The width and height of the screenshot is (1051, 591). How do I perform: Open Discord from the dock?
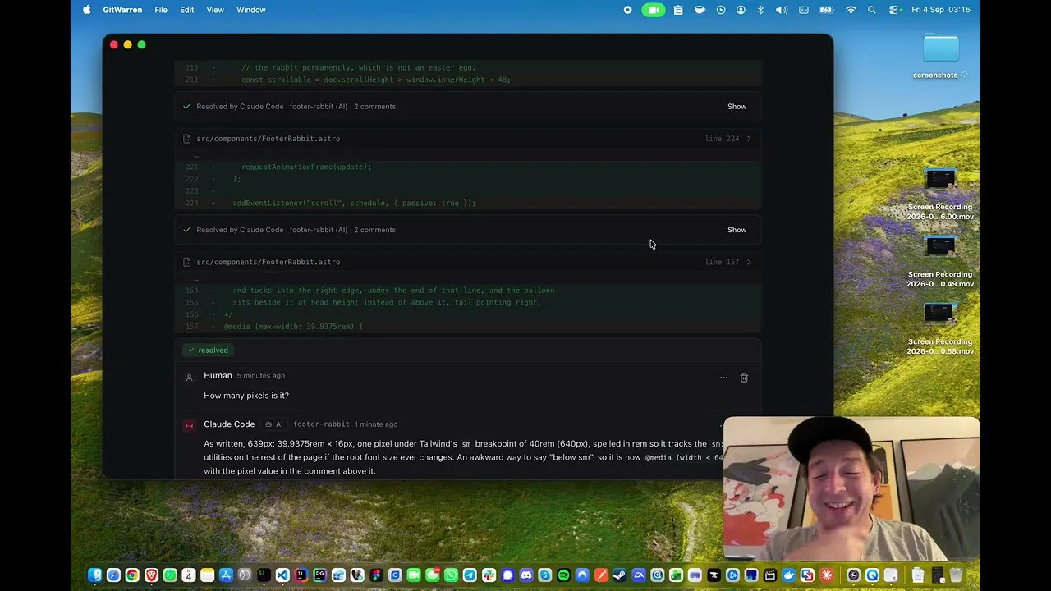tap(526, 575)
